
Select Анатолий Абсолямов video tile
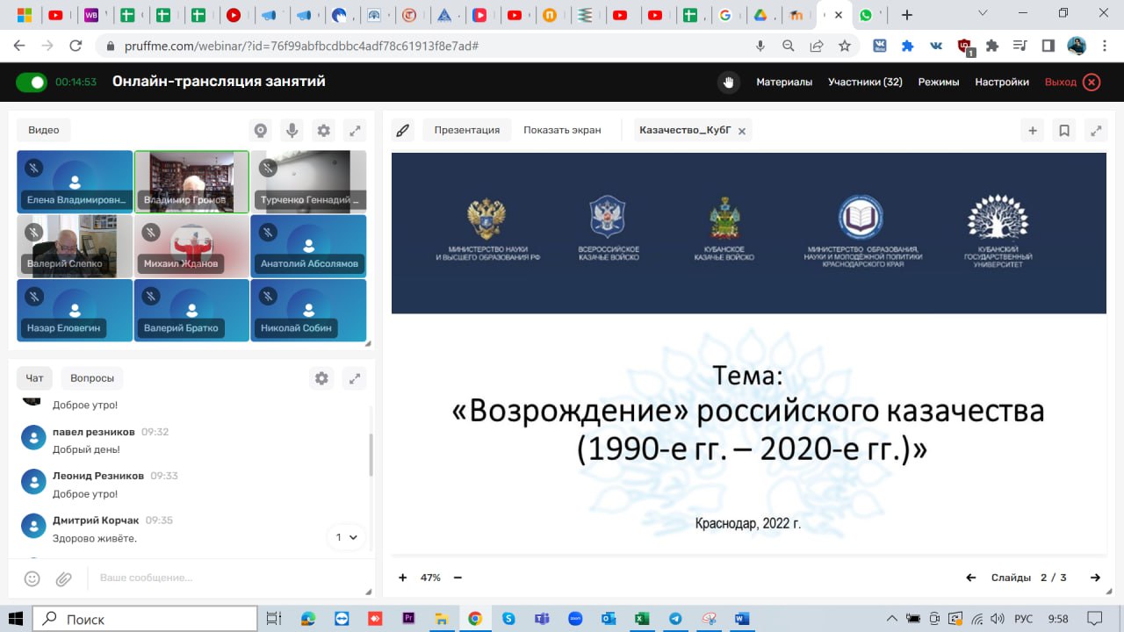pos(308,247)
